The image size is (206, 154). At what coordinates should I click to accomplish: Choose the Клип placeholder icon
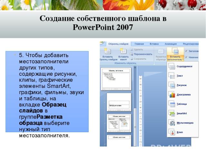(172, 132)
